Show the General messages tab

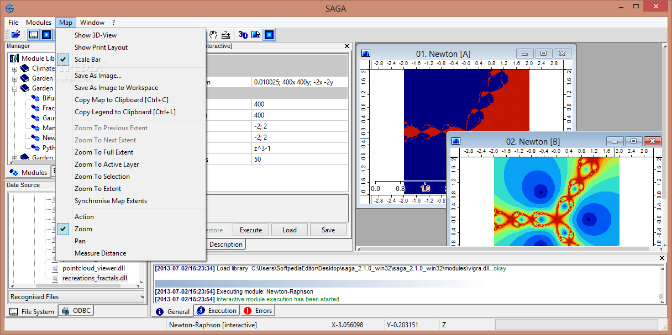click(172, 311)
